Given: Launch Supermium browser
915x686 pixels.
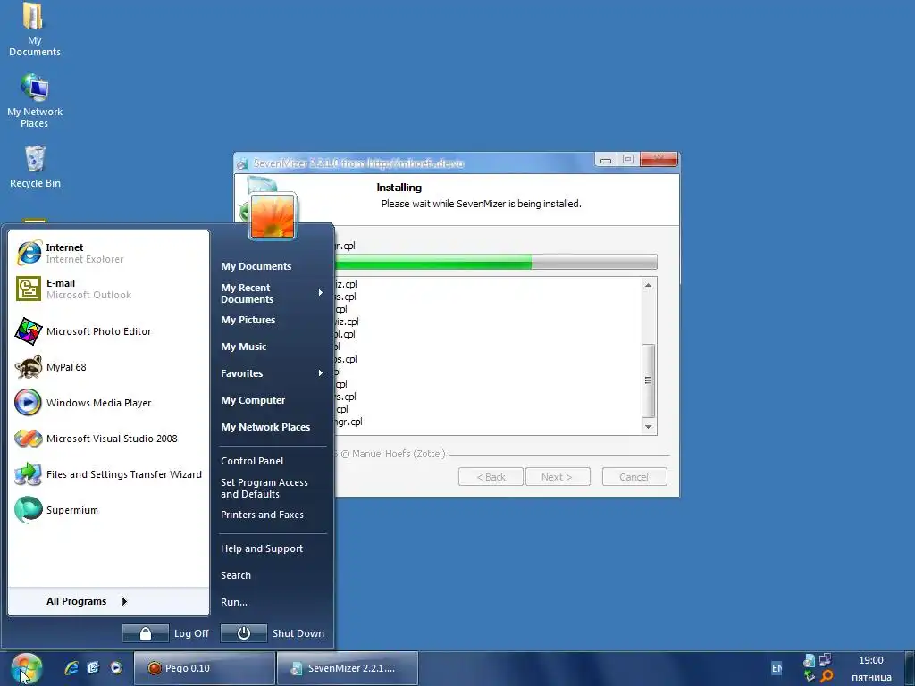Looking at the screenshot, I should pos(109,510).
